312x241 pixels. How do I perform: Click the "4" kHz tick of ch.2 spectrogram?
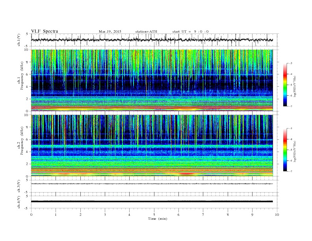coord(27,152)
